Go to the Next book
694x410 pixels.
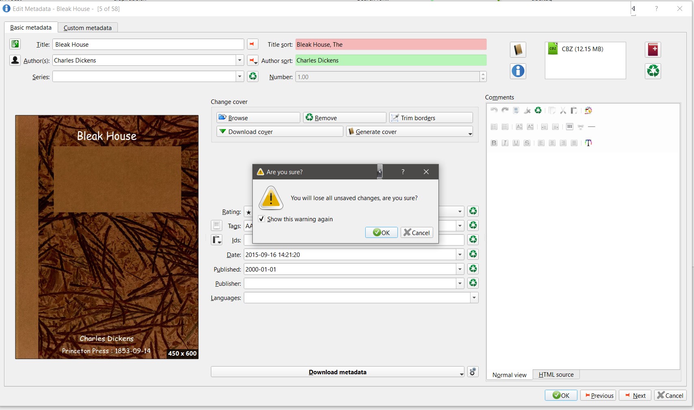coord(635,395)
